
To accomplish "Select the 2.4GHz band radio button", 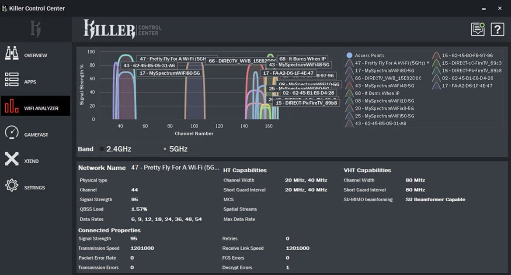I will pyautogui.click(x=102, y=149).
